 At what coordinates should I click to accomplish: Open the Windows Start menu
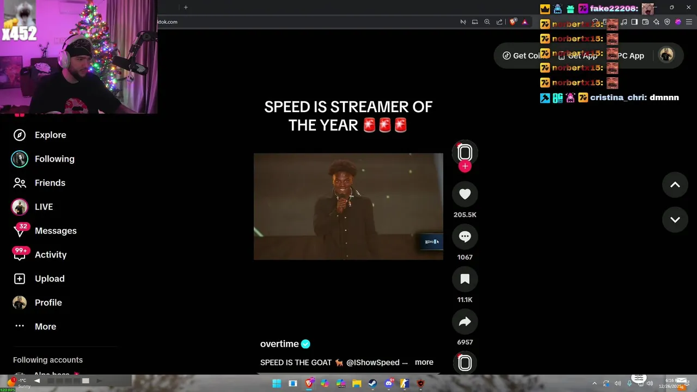click(x=277, y=383)
